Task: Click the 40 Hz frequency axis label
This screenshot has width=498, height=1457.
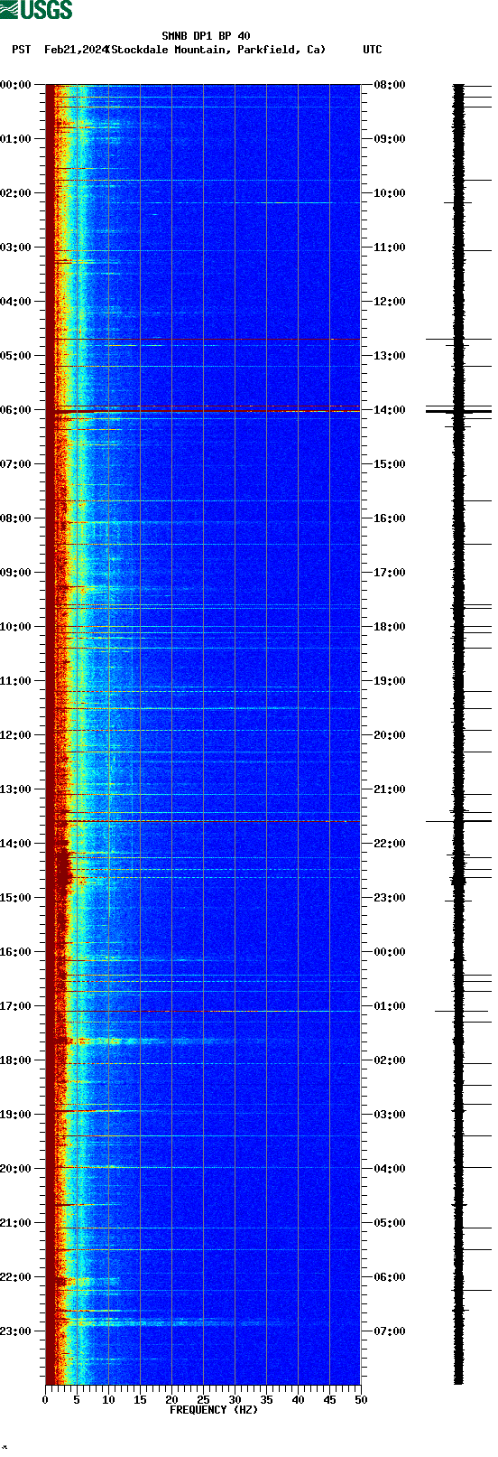Action: click(298, 1399)
